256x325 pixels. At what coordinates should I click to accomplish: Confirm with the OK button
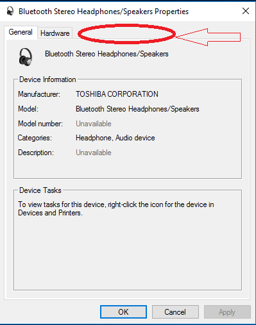coord(123,312)
